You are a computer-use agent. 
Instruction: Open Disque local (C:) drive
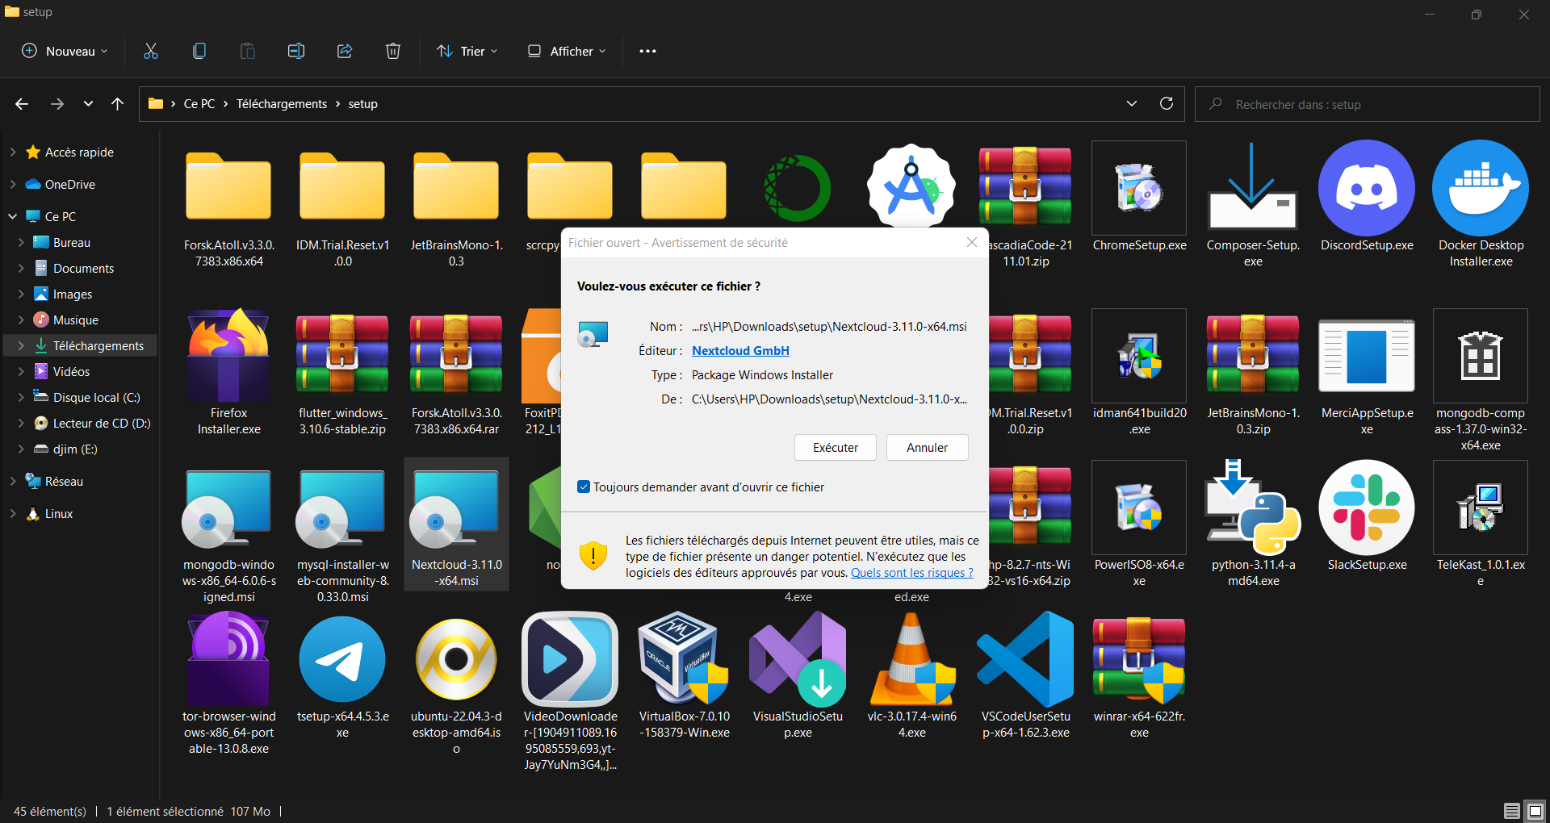pyautogui.click(x=96, y=397)
